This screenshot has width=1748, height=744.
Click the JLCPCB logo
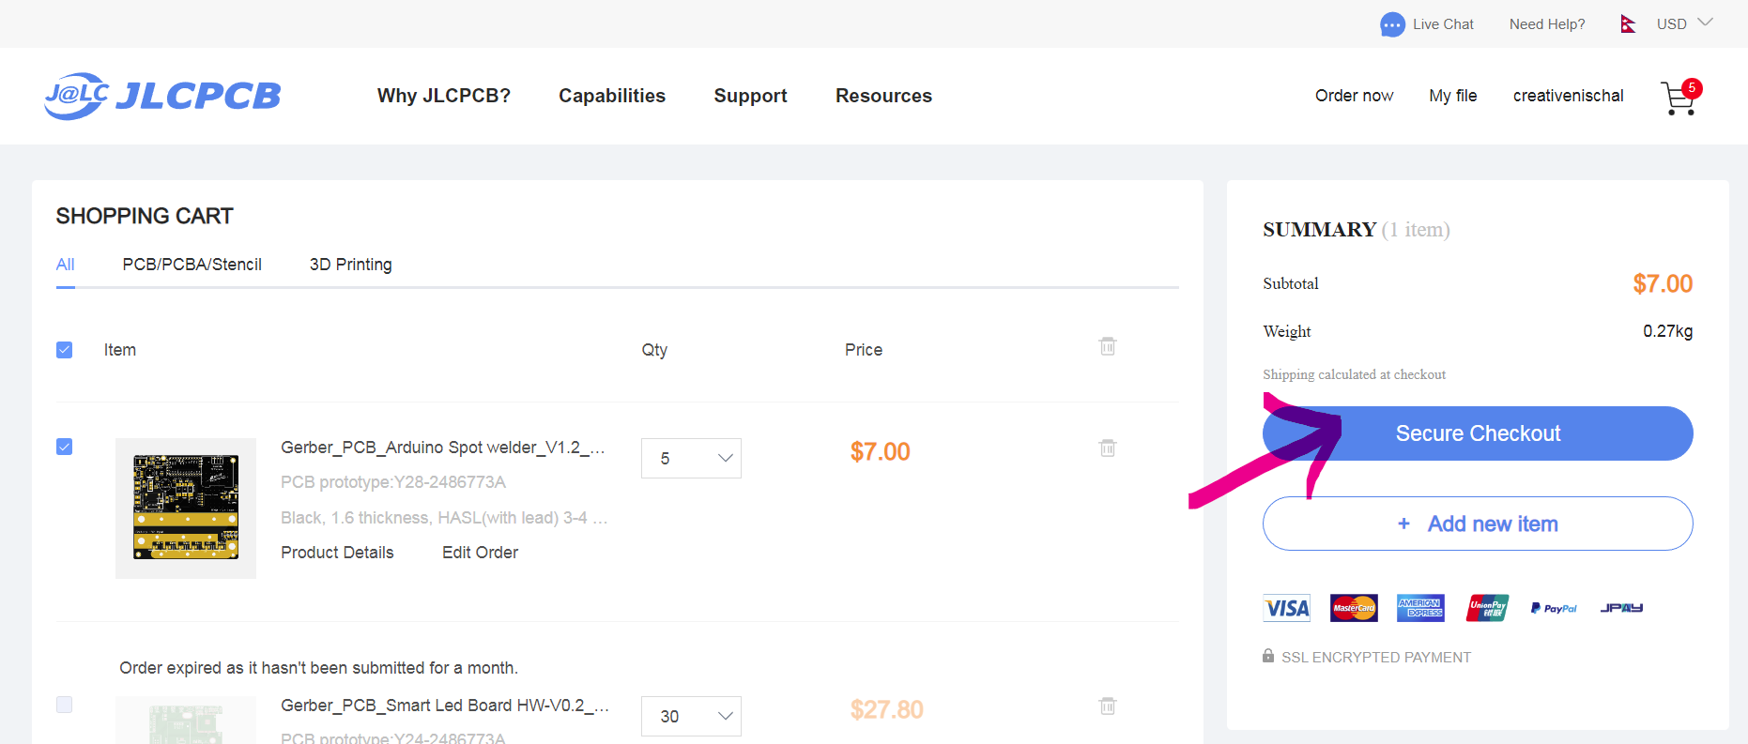[162, 96]
